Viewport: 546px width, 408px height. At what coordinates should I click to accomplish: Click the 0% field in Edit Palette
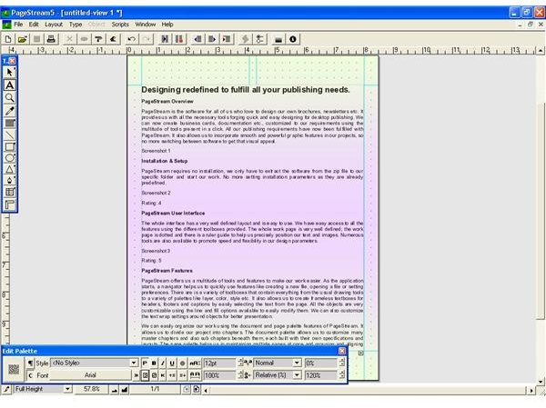coord(321,363)
